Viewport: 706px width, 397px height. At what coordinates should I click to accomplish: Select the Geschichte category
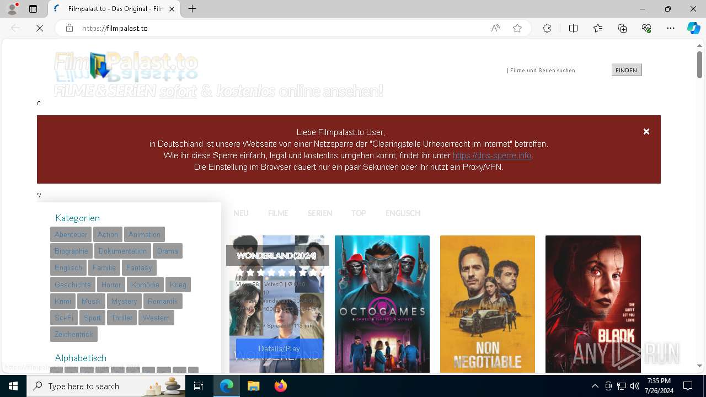tap(73, 285)
